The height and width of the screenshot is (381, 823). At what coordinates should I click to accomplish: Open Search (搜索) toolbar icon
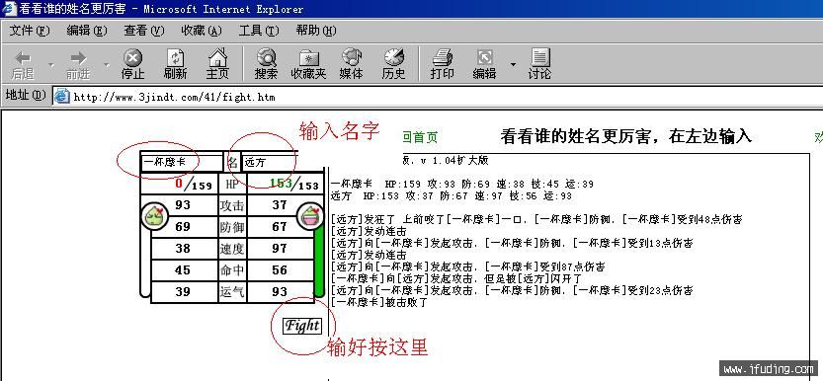[x=266, y=57]
